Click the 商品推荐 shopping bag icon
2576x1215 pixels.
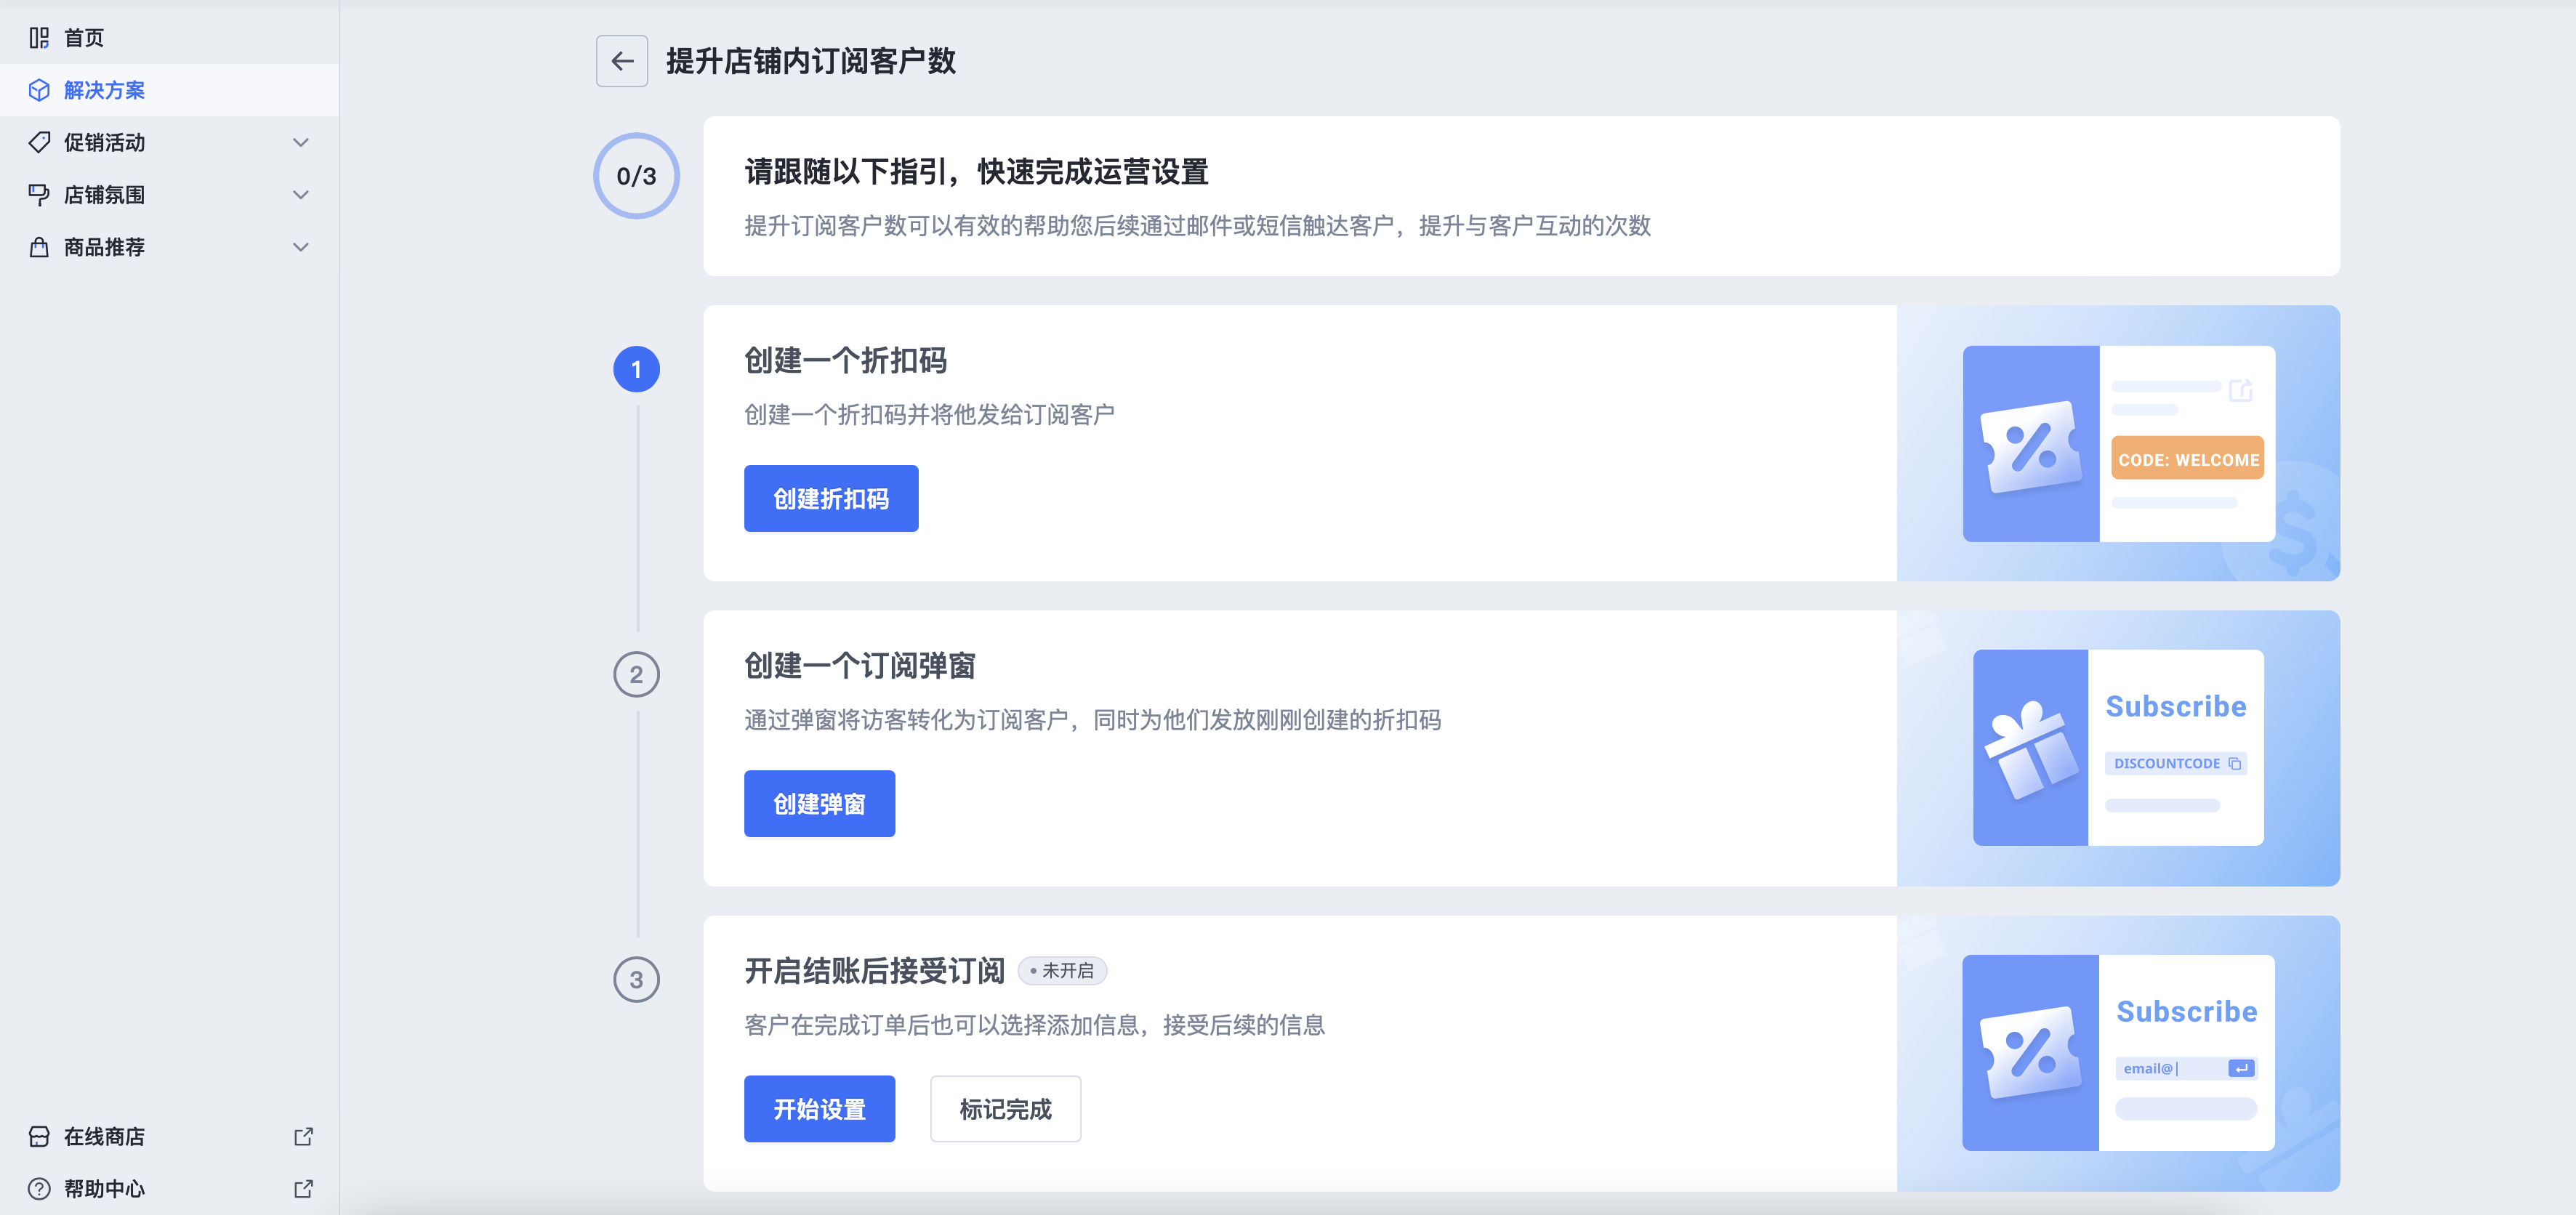tap(39, 247)
